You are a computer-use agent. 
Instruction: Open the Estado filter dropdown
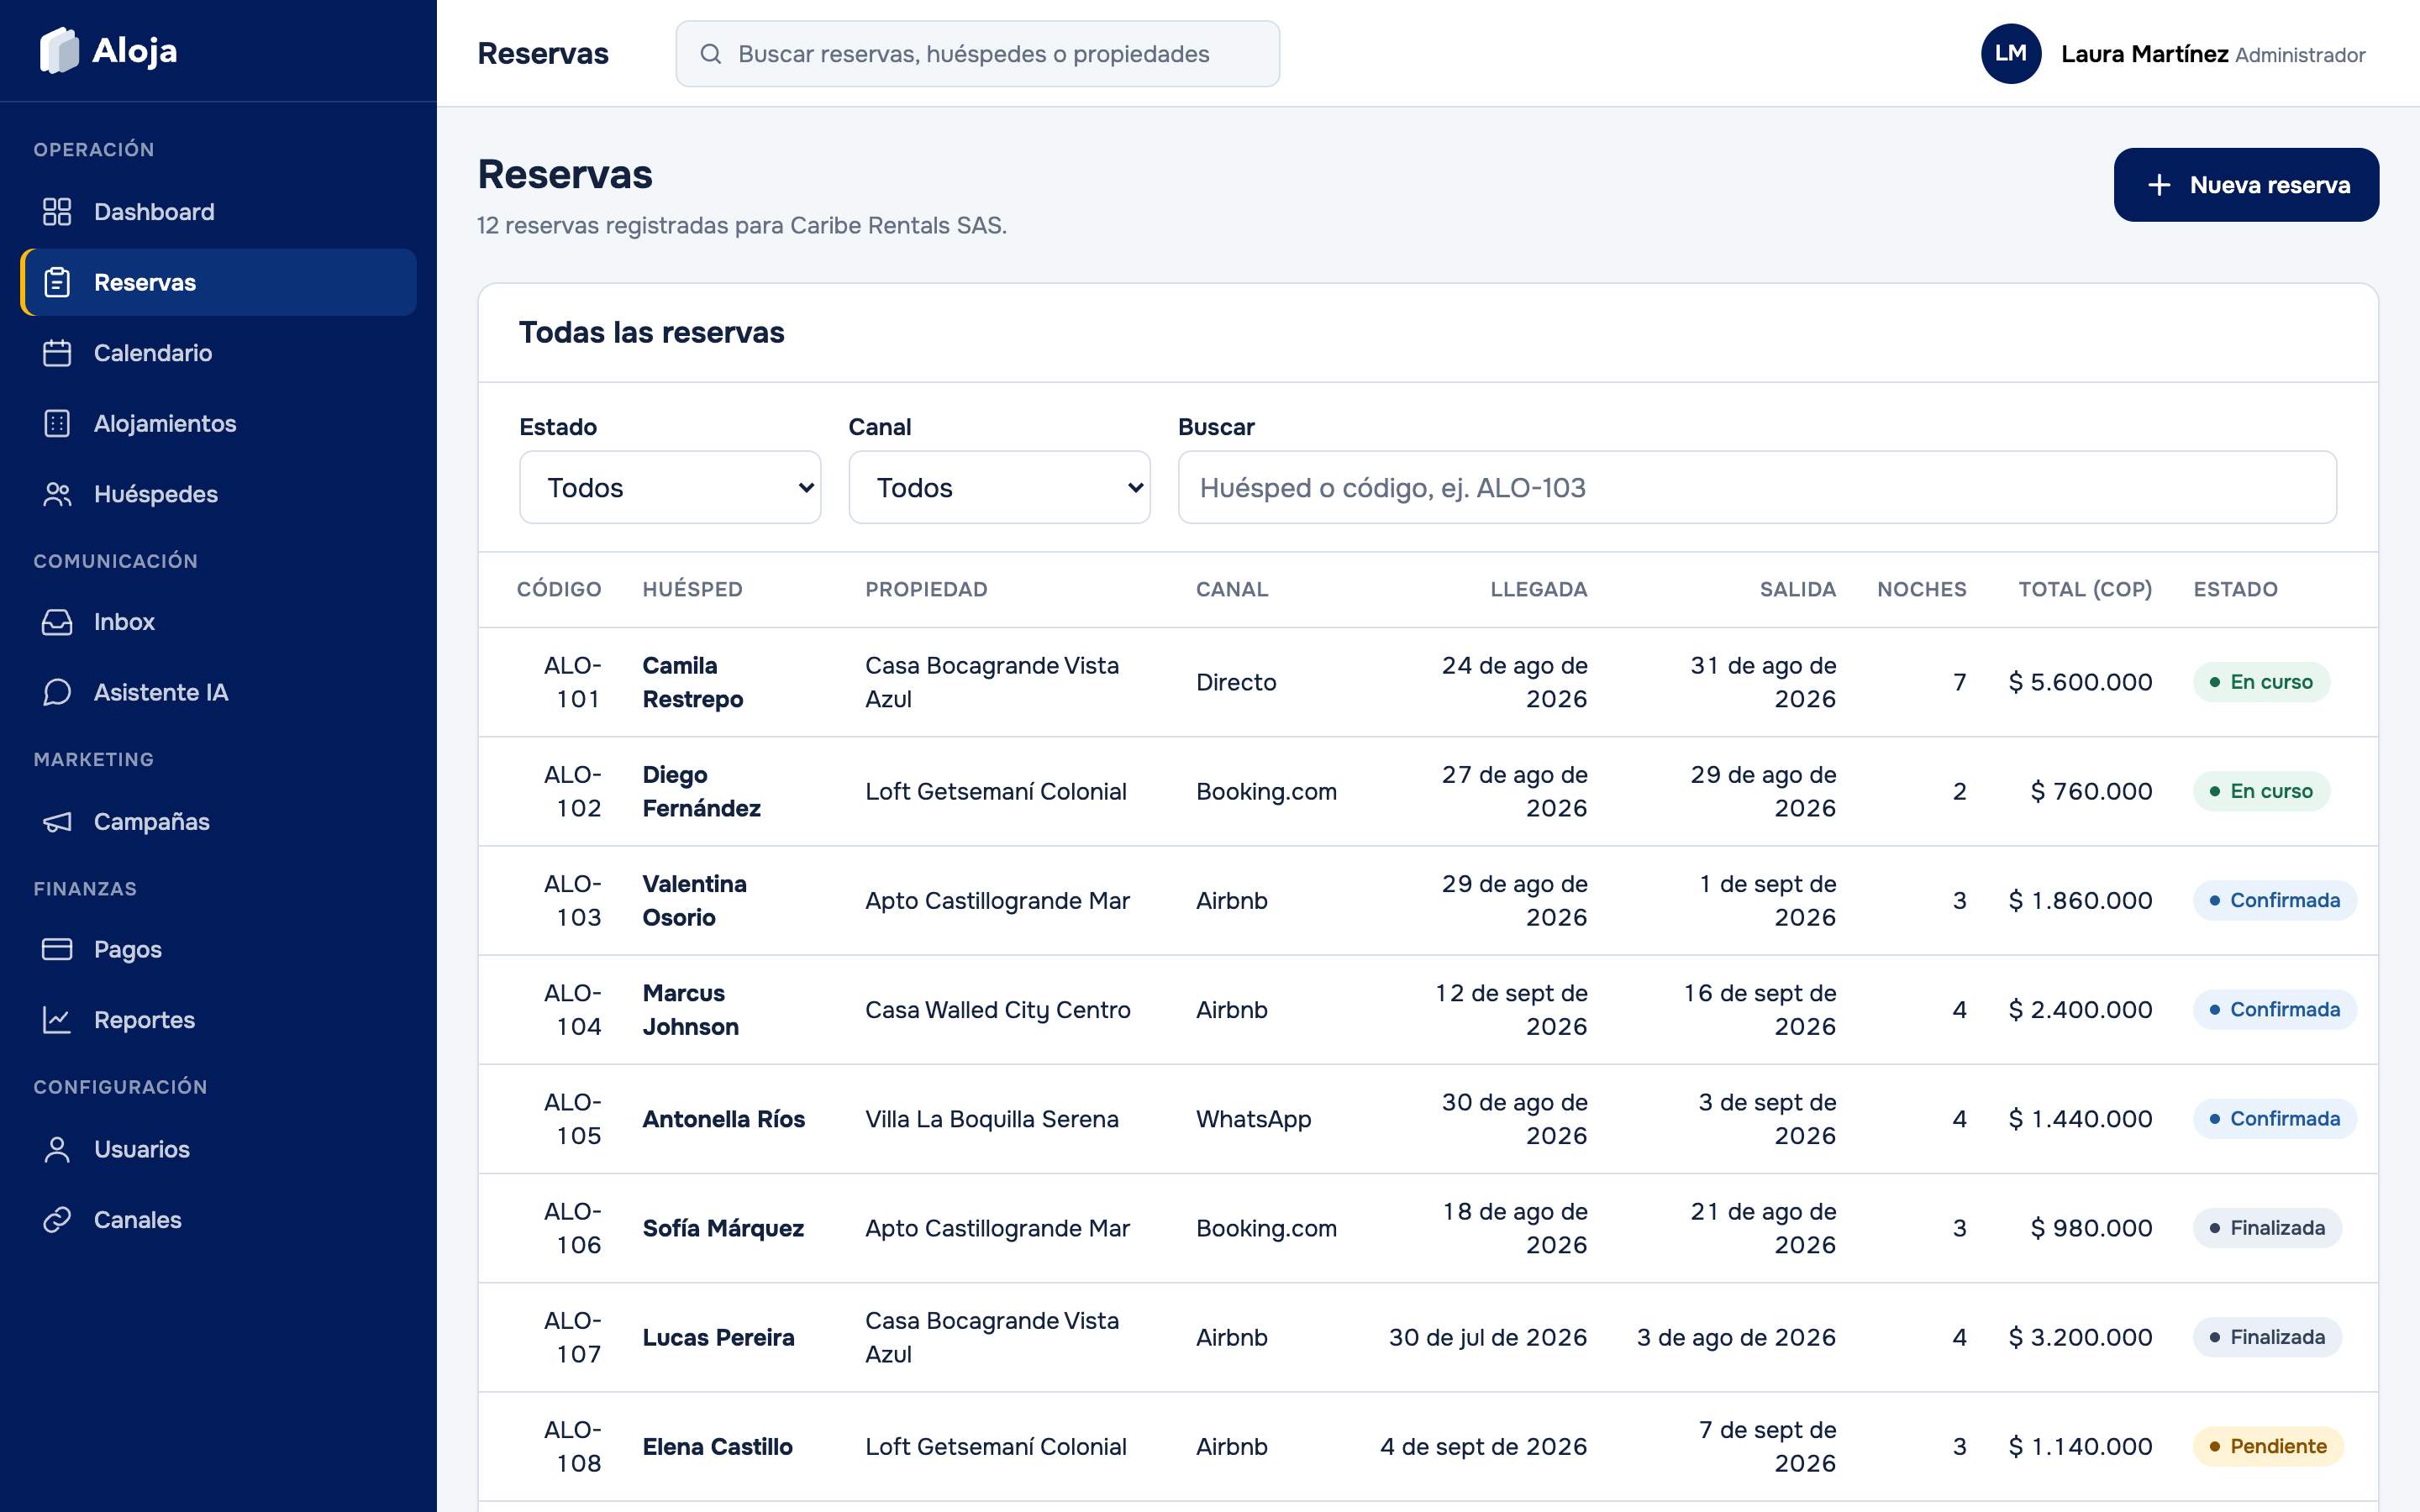point(670,487)
